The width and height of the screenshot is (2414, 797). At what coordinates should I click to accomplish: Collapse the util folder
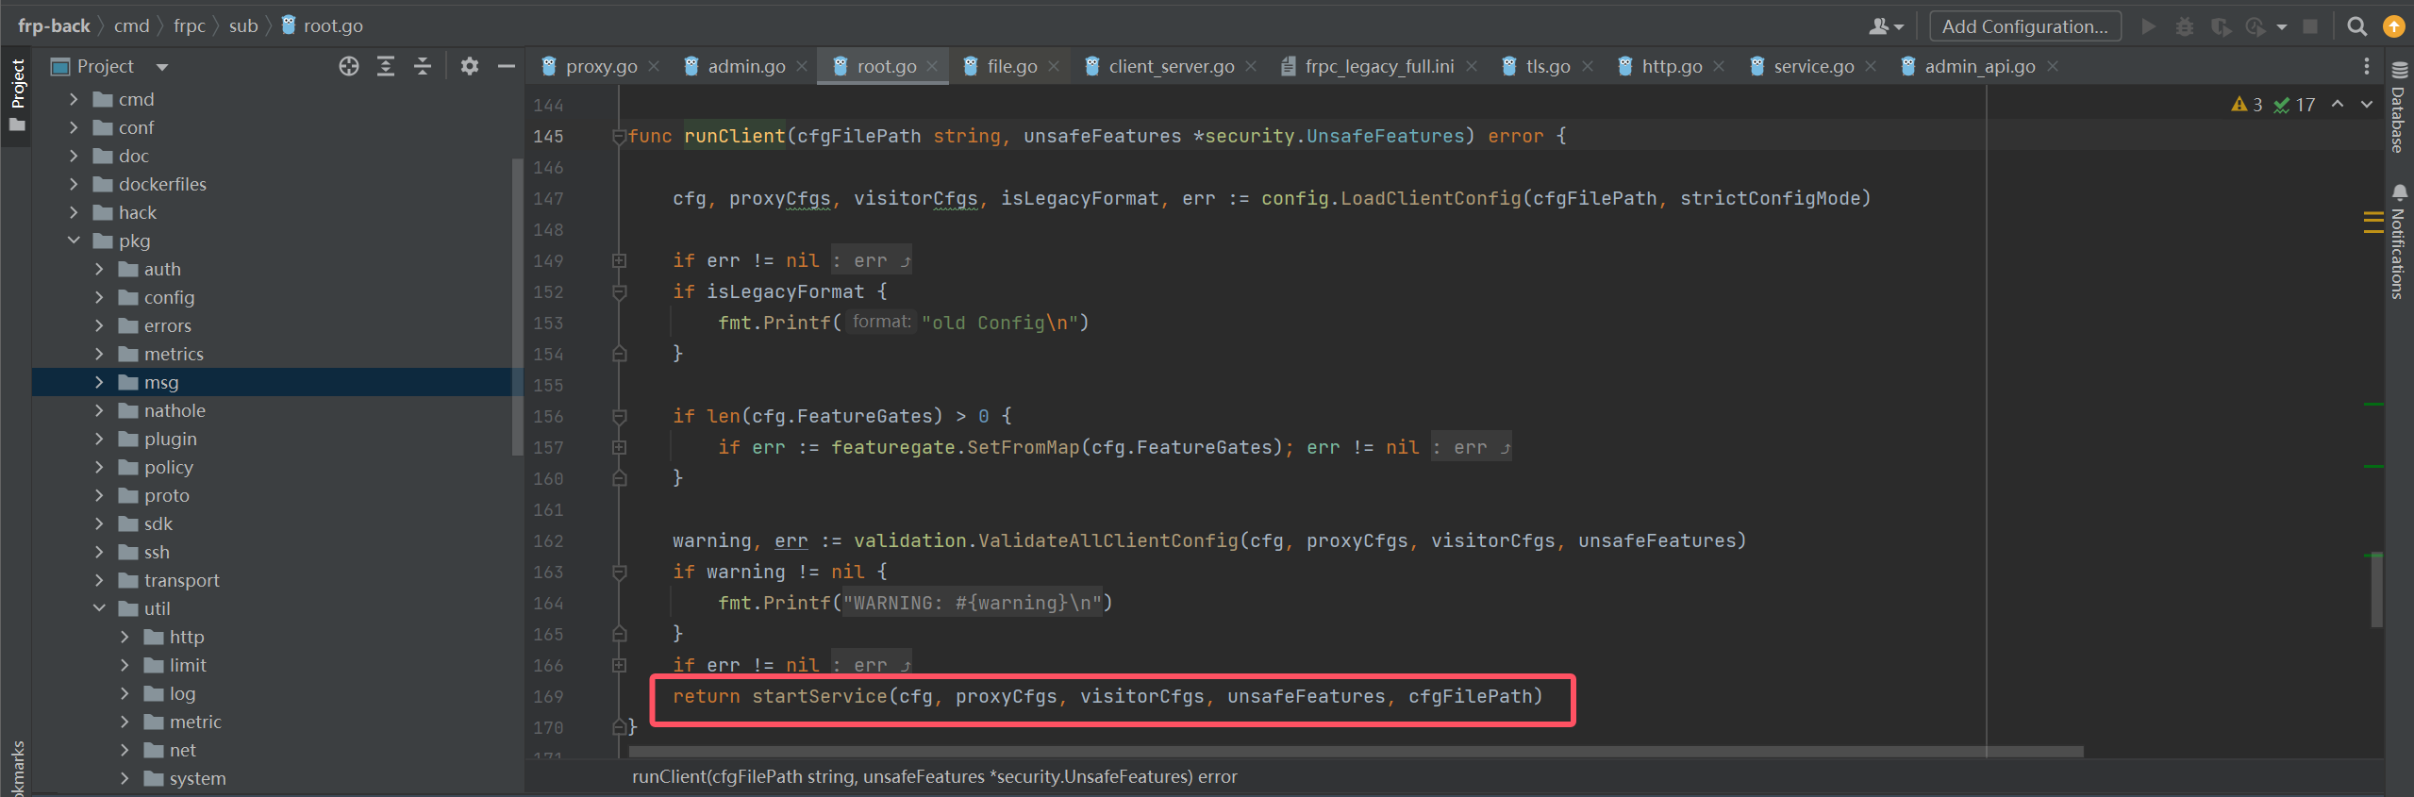click(x=99, y=608)
